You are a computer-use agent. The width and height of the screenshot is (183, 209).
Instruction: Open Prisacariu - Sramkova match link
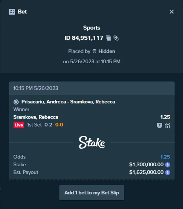pos(68,102)
